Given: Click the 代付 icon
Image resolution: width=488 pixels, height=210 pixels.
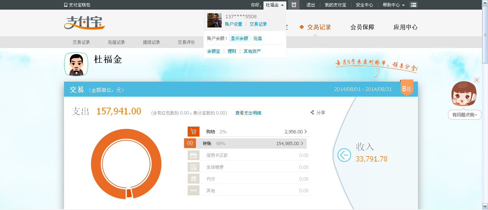Looking at the screenshot, I should tap(193, 179).
